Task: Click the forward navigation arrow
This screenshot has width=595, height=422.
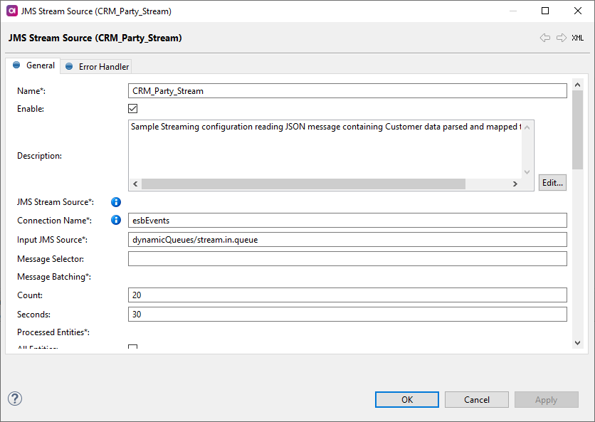Action: 560,38
